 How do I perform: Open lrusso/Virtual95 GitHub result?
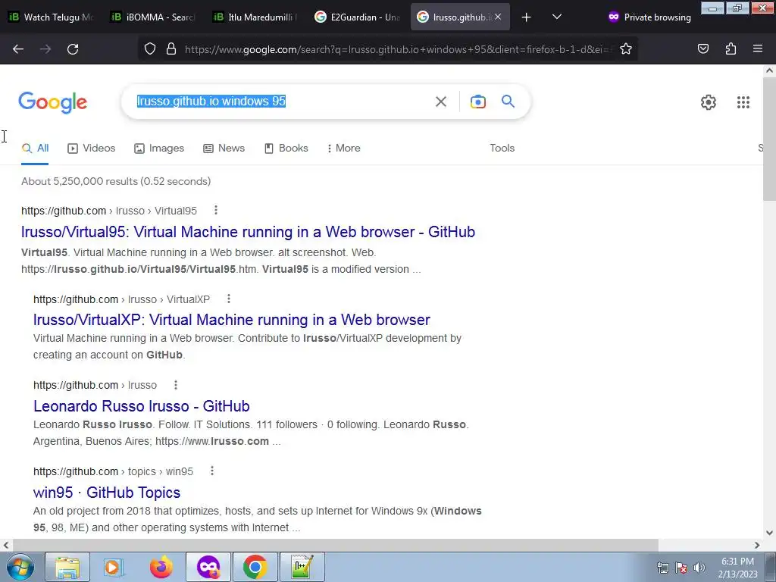[248, 232]
